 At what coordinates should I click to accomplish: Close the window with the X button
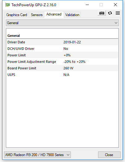tap(115, 5)
